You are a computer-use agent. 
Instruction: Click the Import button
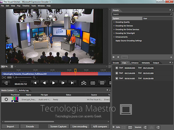[x=10, y=126]
